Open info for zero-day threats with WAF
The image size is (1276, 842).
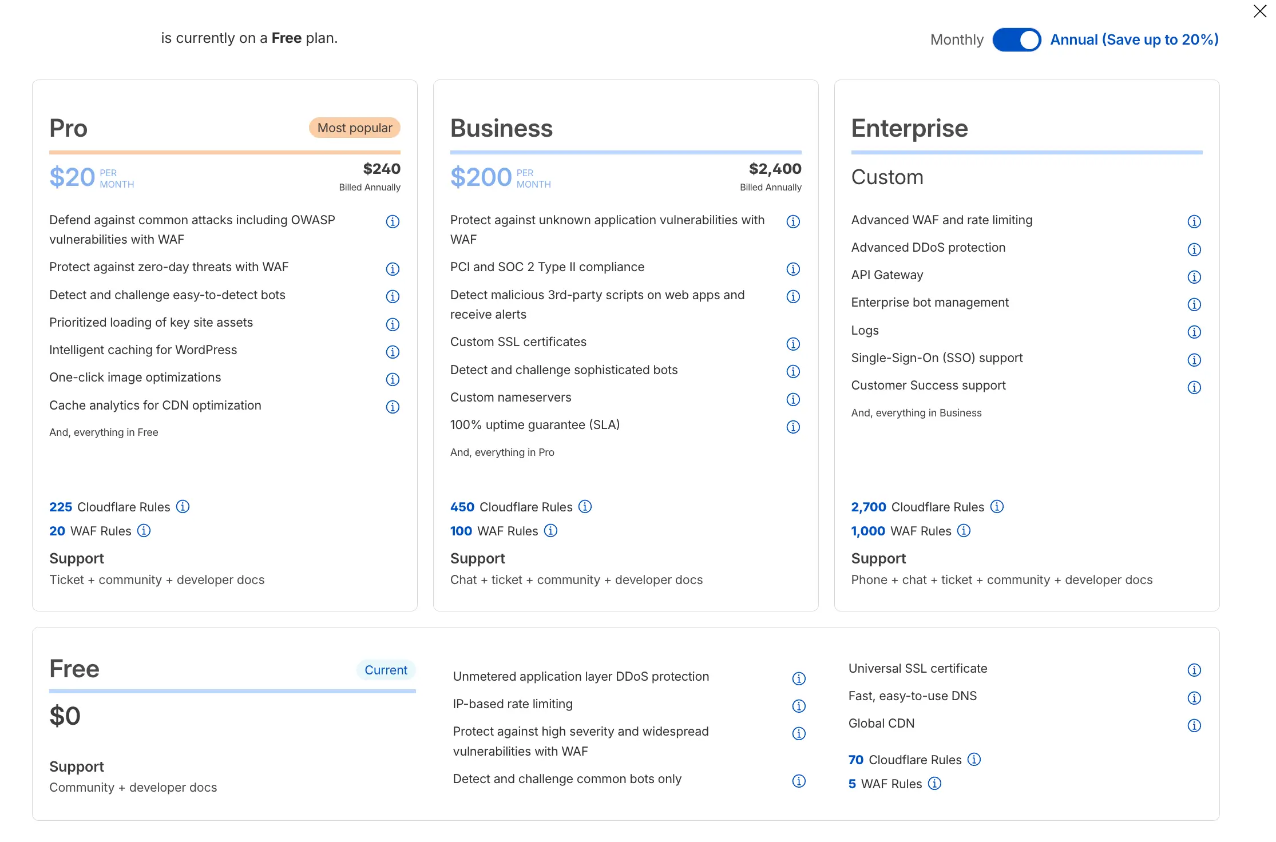pyautogui.click(x=393, y=269)
